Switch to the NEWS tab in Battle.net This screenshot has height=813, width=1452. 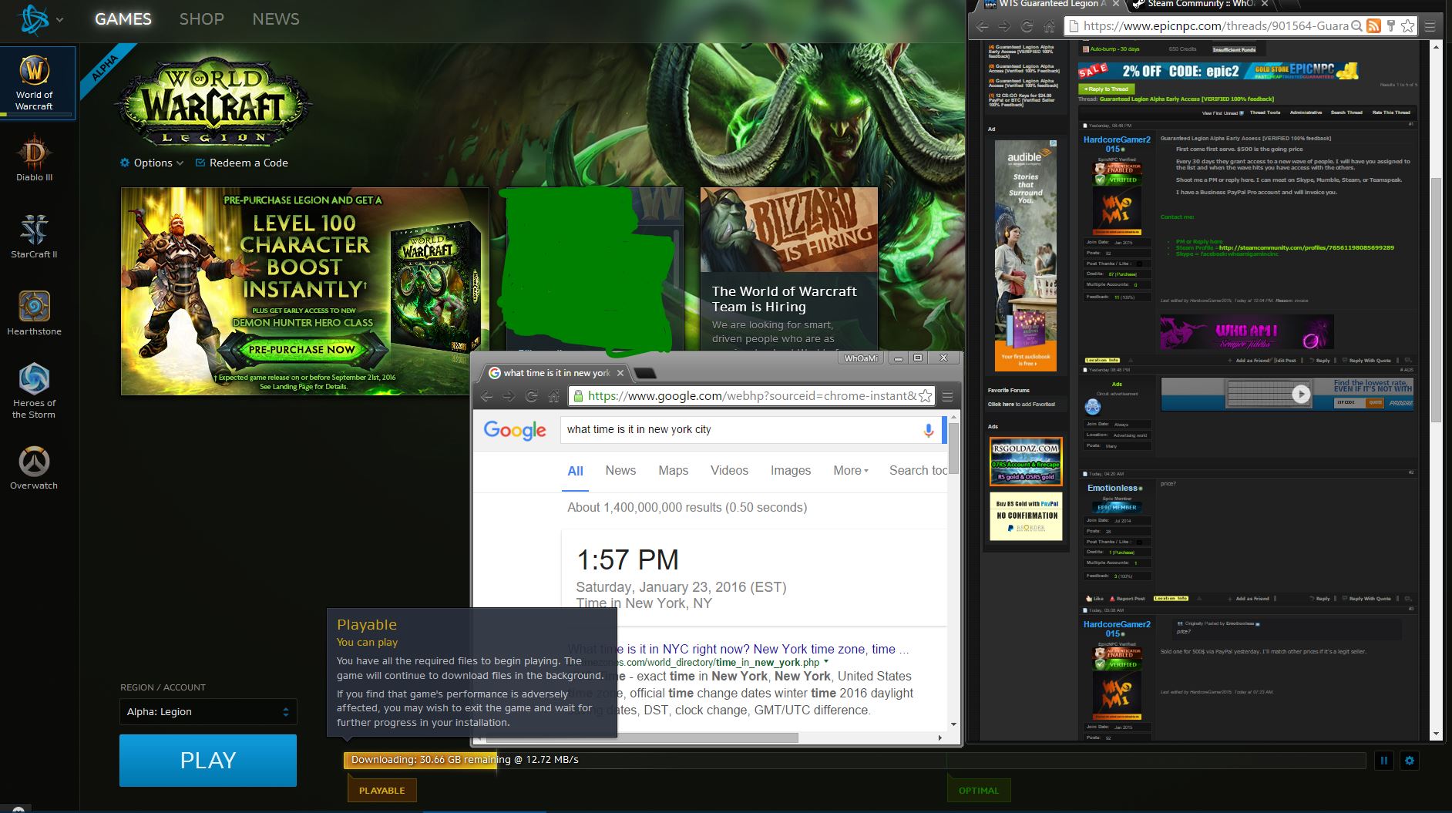pyautogui.click(x=276, y=19)
